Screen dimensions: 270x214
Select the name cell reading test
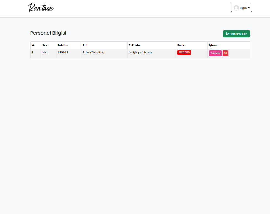(x=45, y=53)
